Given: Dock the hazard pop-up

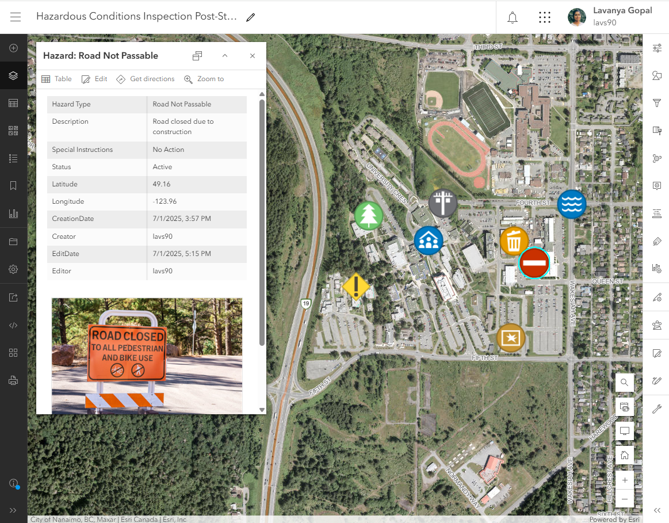Looking at the screenshot, I should point(197,56).
